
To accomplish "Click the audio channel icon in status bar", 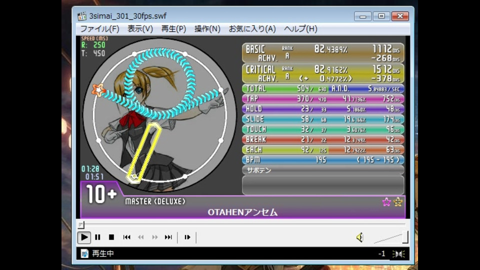I will (399, 254).
